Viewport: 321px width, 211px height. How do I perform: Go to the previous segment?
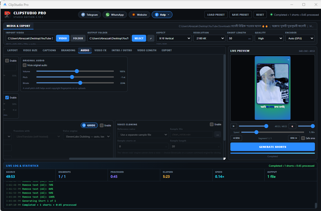click(x=236, y=138)
